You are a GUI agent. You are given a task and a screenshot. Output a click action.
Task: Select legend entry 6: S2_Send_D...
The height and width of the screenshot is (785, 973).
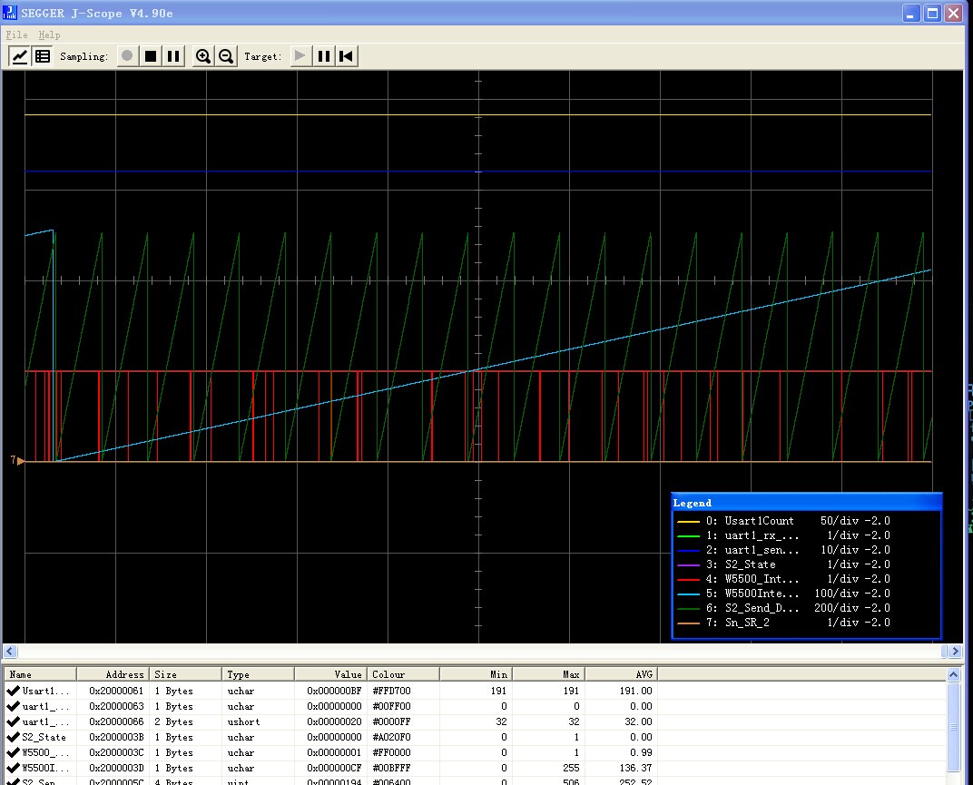783,608
